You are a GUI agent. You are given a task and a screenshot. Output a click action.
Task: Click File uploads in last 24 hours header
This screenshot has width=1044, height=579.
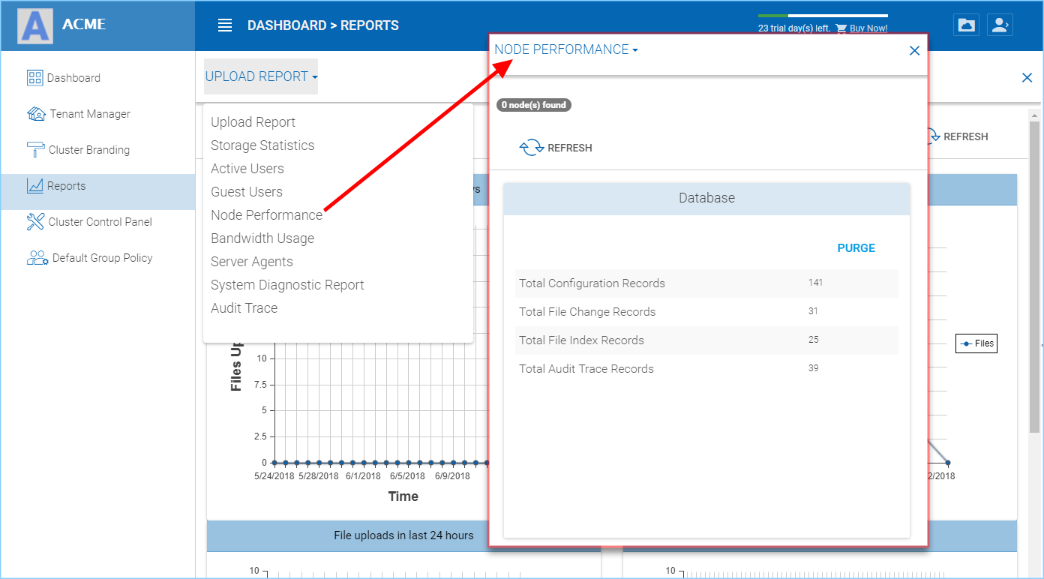[x=403, y=535]
